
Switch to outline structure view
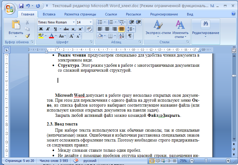point(169,161)
